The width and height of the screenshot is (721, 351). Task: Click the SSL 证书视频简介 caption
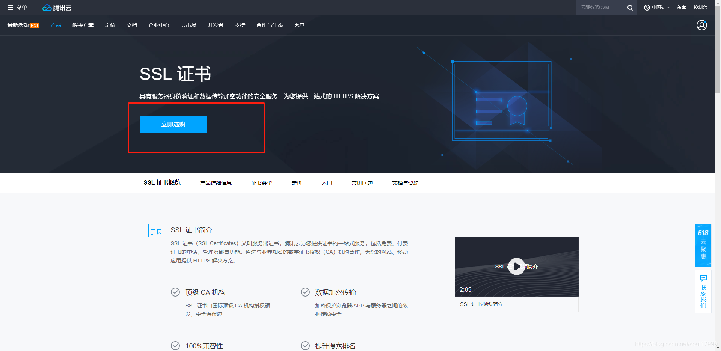(x=481, y=304)
